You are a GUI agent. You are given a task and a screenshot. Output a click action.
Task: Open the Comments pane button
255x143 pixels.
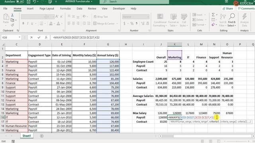click(x=246, y=9)
